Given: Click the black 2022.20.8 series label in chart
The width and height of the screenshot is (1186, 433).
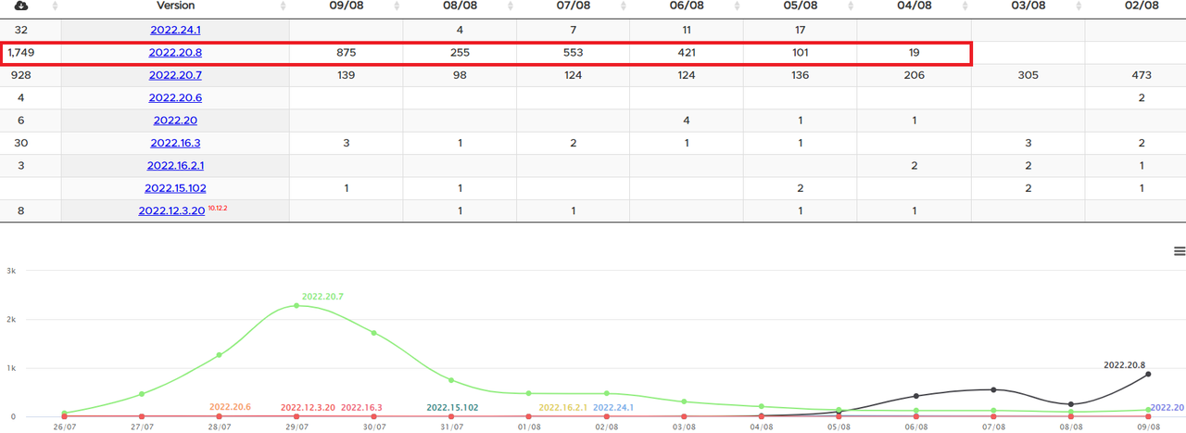Looking at the screenshot, I should (x=1125, y=365).
